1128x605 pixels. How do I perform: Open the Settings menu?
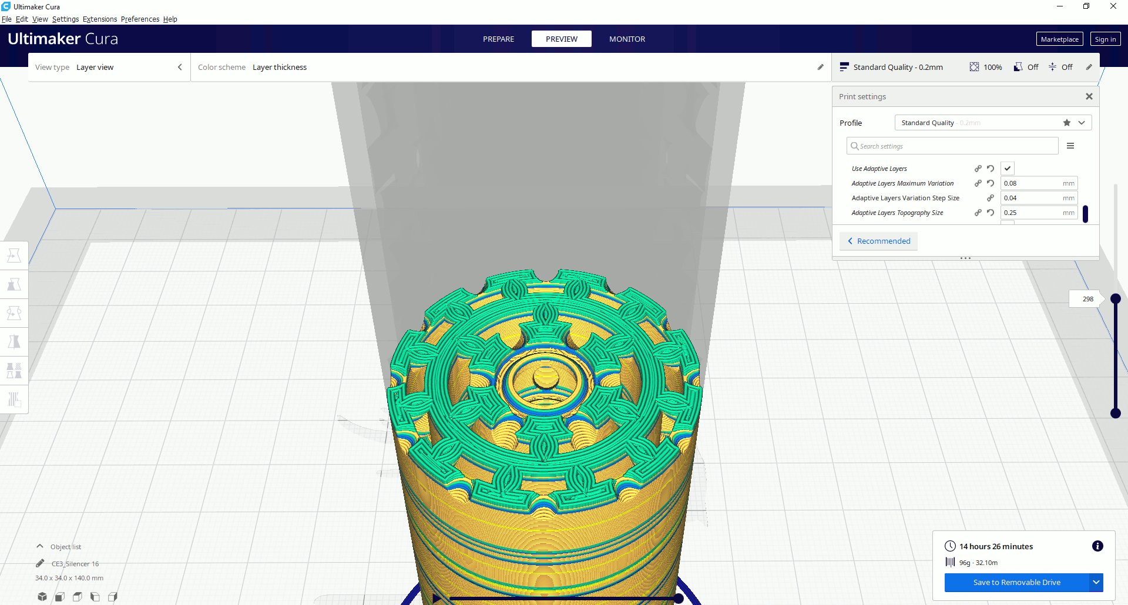point(65,19)
